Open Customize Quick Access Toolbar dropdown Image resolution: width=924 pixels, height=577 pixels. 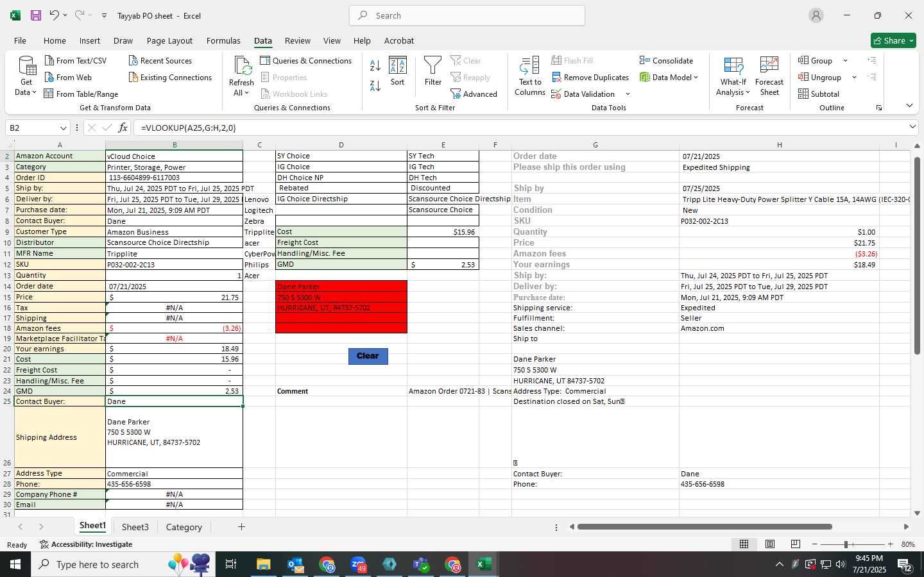104,15
